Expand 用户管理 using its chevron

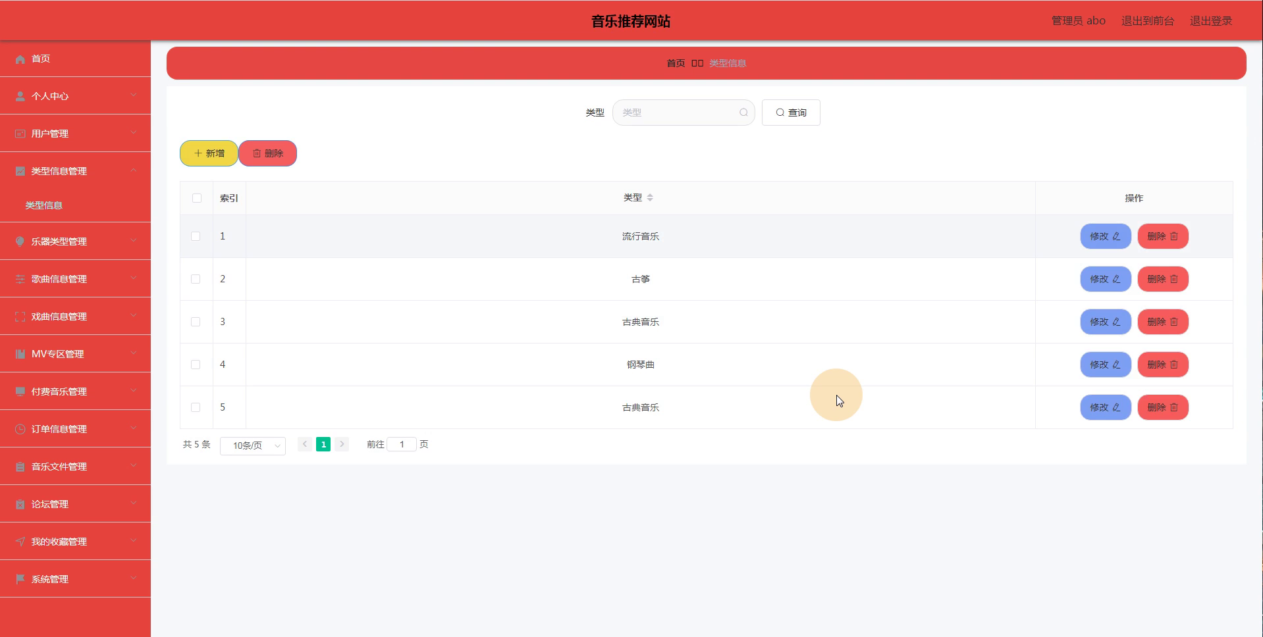pos(134,133)
